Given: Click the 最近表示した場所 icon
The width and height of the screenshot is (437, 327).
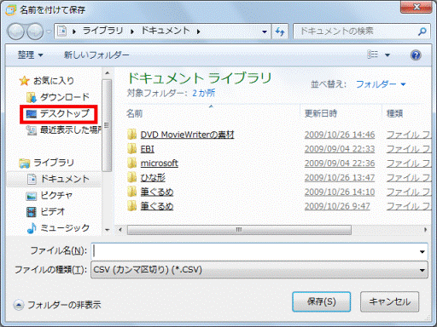Looking at the screenshot, I should click(x=31, y=130).
